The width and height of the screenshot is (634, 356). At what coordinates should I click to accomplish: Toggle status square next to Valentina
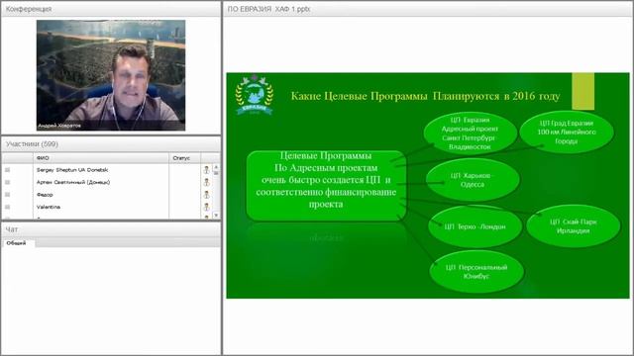pyautogui.click(x=7, y=207)
